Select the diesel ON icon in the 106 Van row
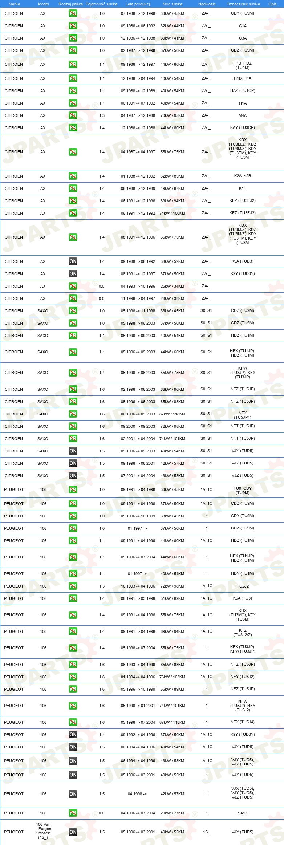Viewport: 284px width, 845px height. point(73,832)
